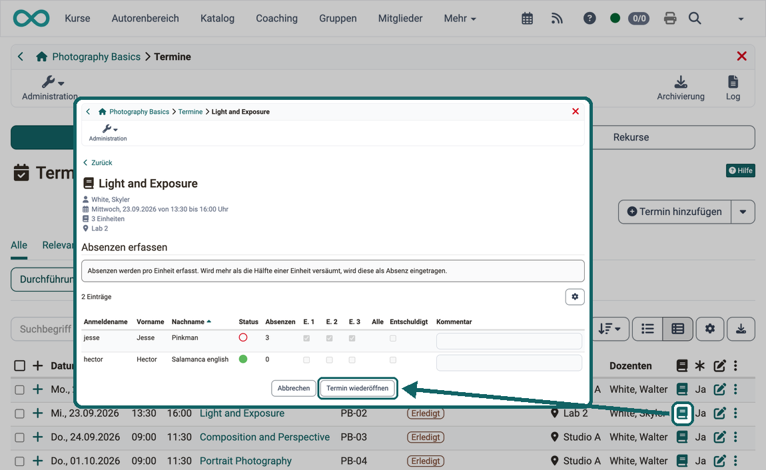Click the print icon in top bar
This screenshot has height=470, width=766.
tap(670, 19)
